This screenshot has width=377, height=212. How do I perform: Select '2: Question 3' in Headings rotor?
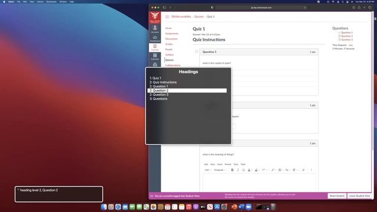coord(158,94)
